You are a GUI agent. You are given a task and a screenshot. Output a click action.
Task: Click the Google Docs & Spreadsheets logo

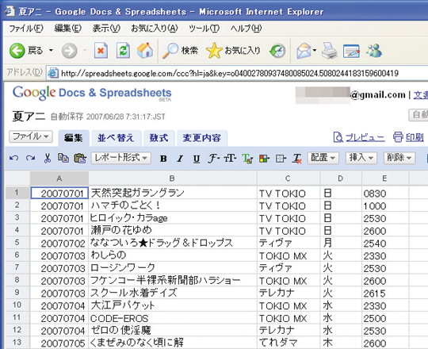point(92,93)
